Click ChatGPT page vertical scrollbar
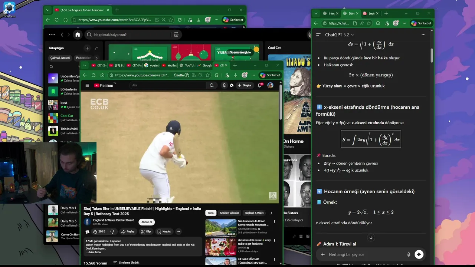475x267 pixels. coord(432,55)
